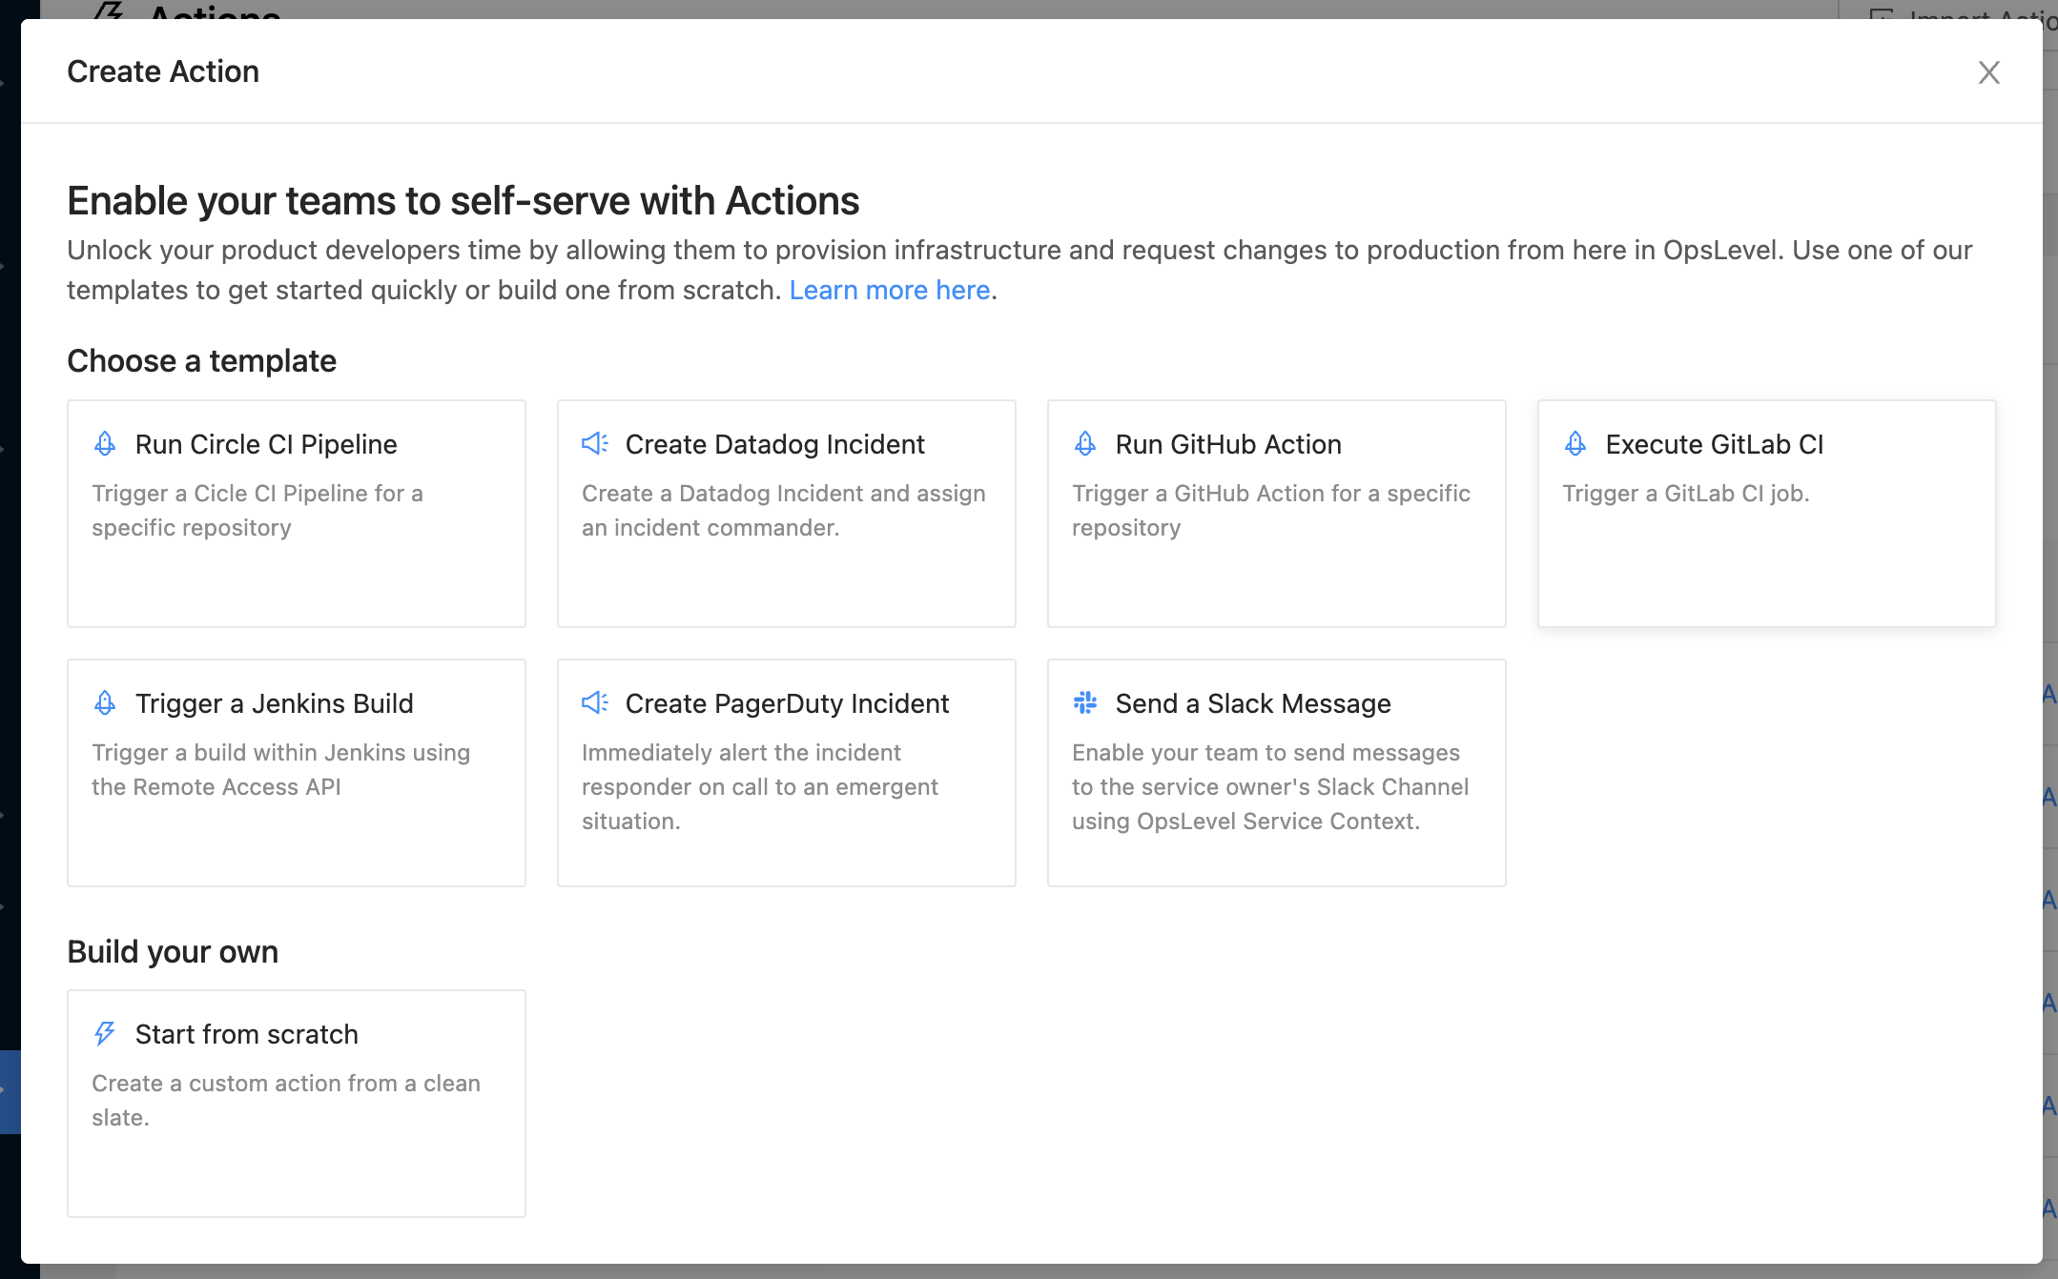This screenshot has width=2058, height=1279.
Task: Click the megaphone icon on Create PagerDuty Incident
Action: (x=595, y=702)
